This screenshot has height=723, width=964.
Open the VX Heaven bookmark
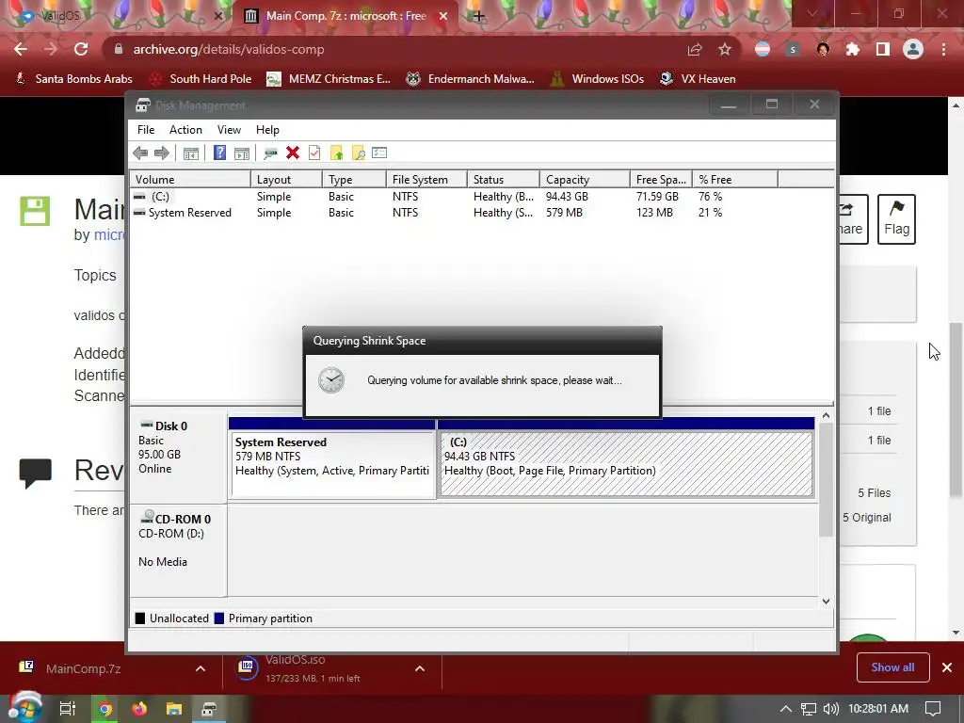[698, 79]
